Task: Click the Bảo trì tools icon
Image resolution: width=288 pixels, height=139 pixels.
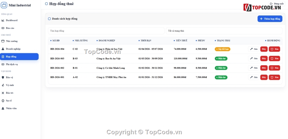Action: point(3,93)
